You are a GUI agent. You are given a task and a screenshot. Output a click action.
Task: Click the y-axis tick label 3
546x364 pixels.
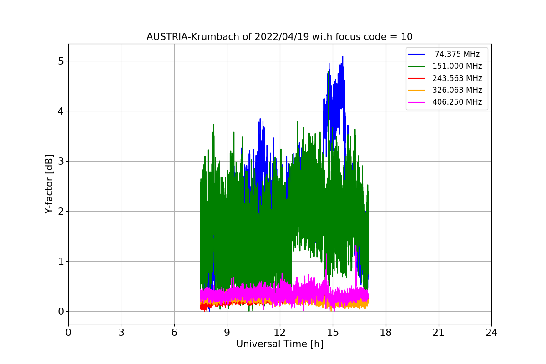click(61, 161)
